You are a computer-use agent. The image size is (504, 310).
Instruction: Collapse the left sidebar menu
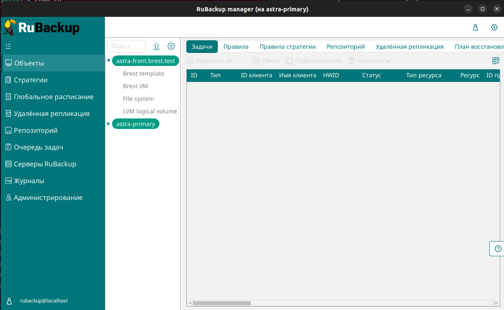click(x=8, y=46)
